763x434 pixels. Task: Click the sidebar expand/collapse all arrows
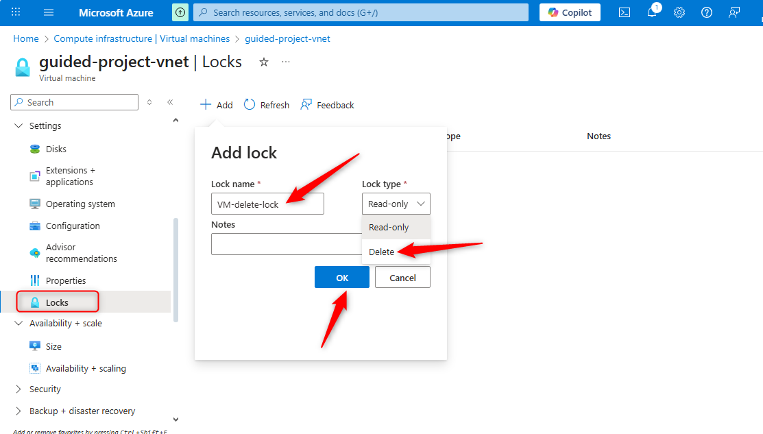coord(149,102)
